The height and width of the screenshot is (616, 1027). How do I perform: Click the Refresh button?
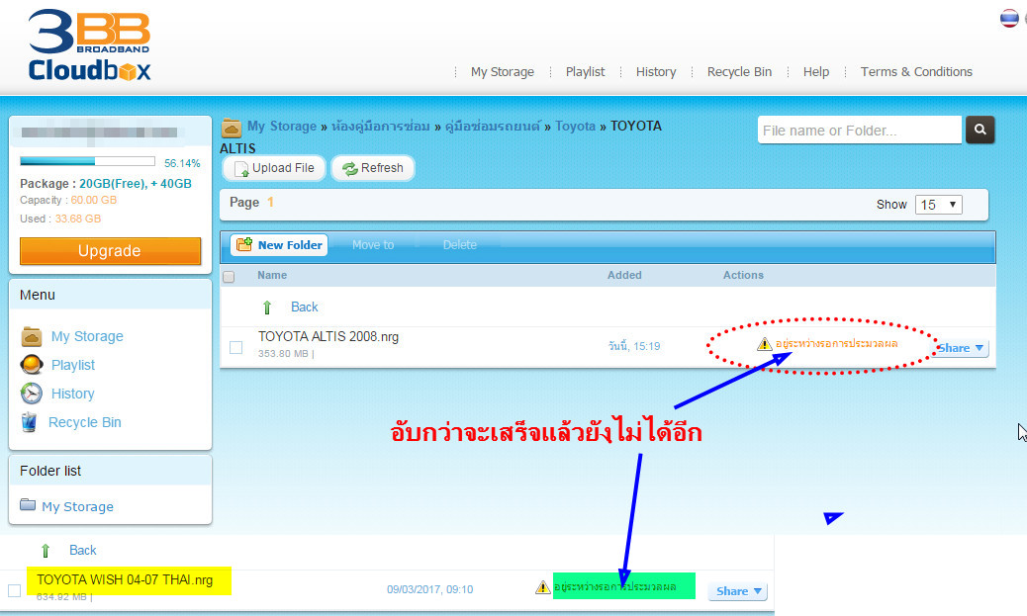click(373, 168)
